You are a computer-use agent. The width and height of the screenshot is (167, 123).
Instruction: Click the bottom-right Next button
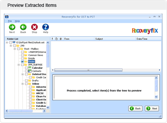[x=152, y=108]
